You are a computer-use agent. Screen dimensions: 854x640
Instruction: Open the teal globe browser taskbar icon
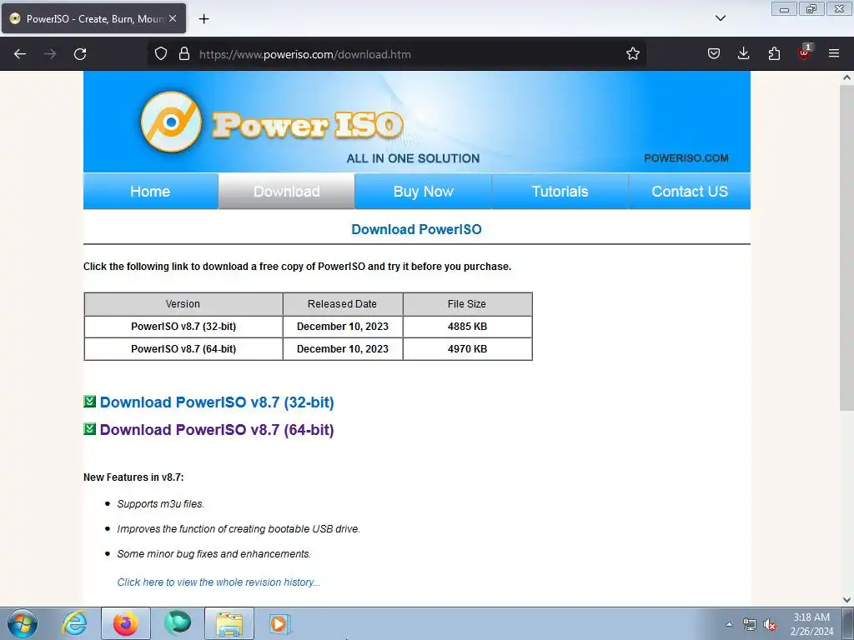[x=178, y=623]
